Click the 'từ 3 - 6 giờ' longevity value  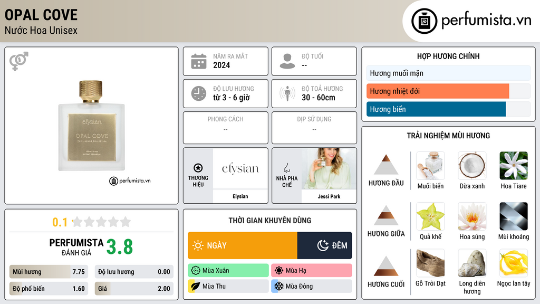point(232,98)
